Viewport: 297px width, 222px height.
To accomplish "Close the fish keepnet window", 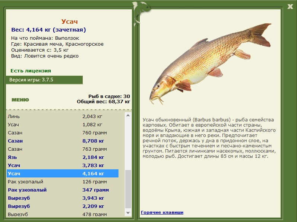I will coord(290,7).
